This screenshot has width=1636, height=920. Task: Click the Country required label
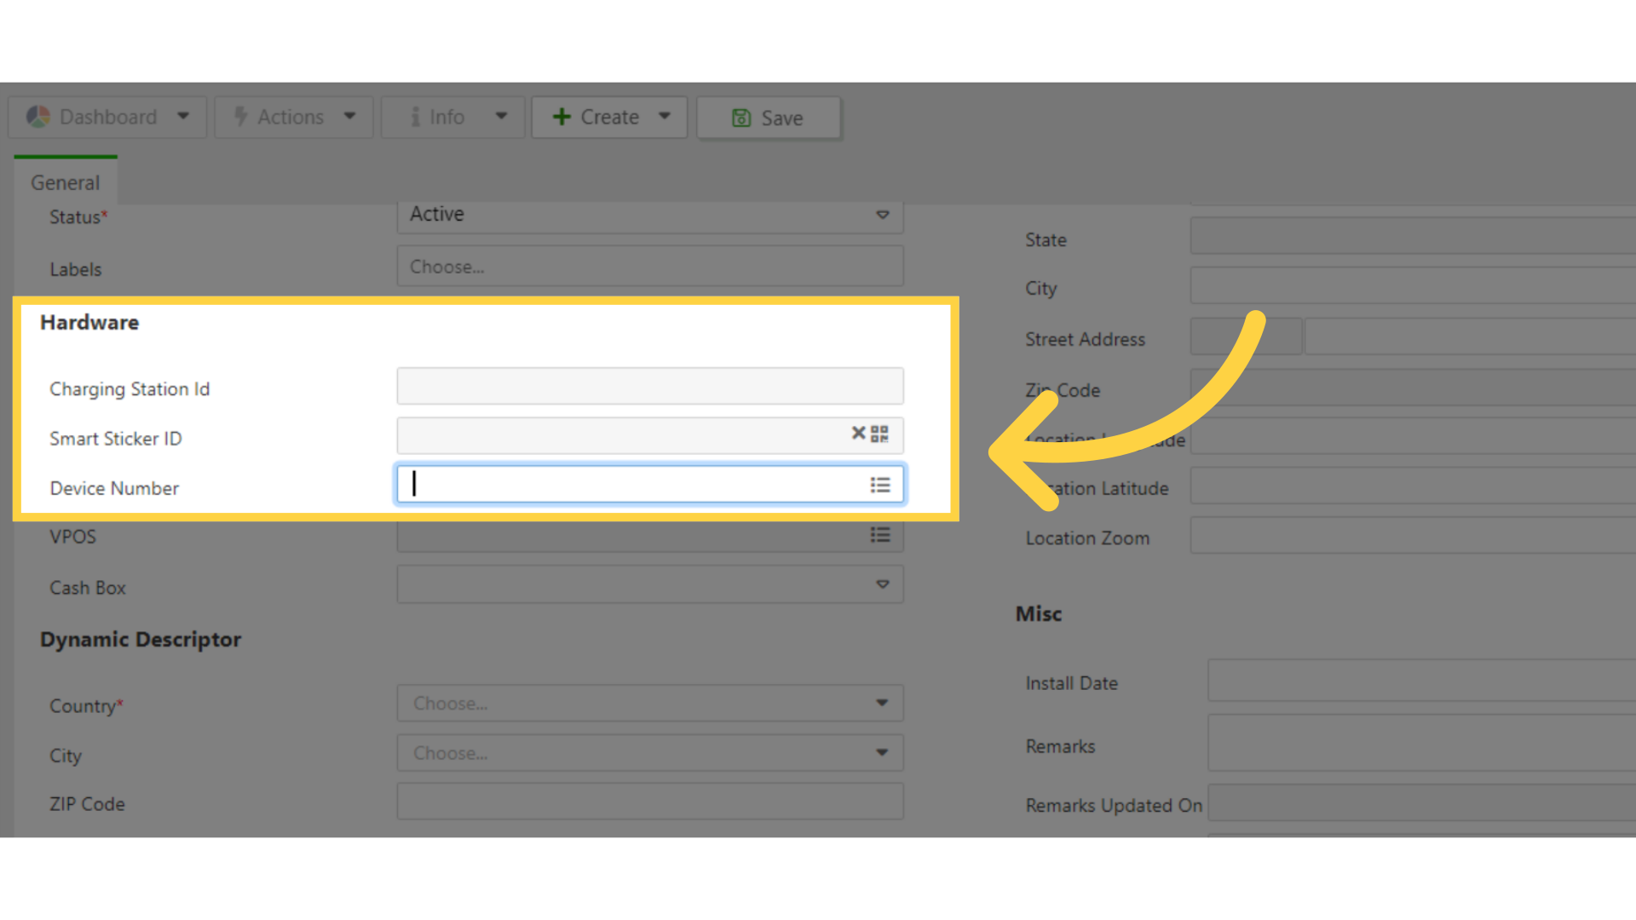(x=86, y=706)
